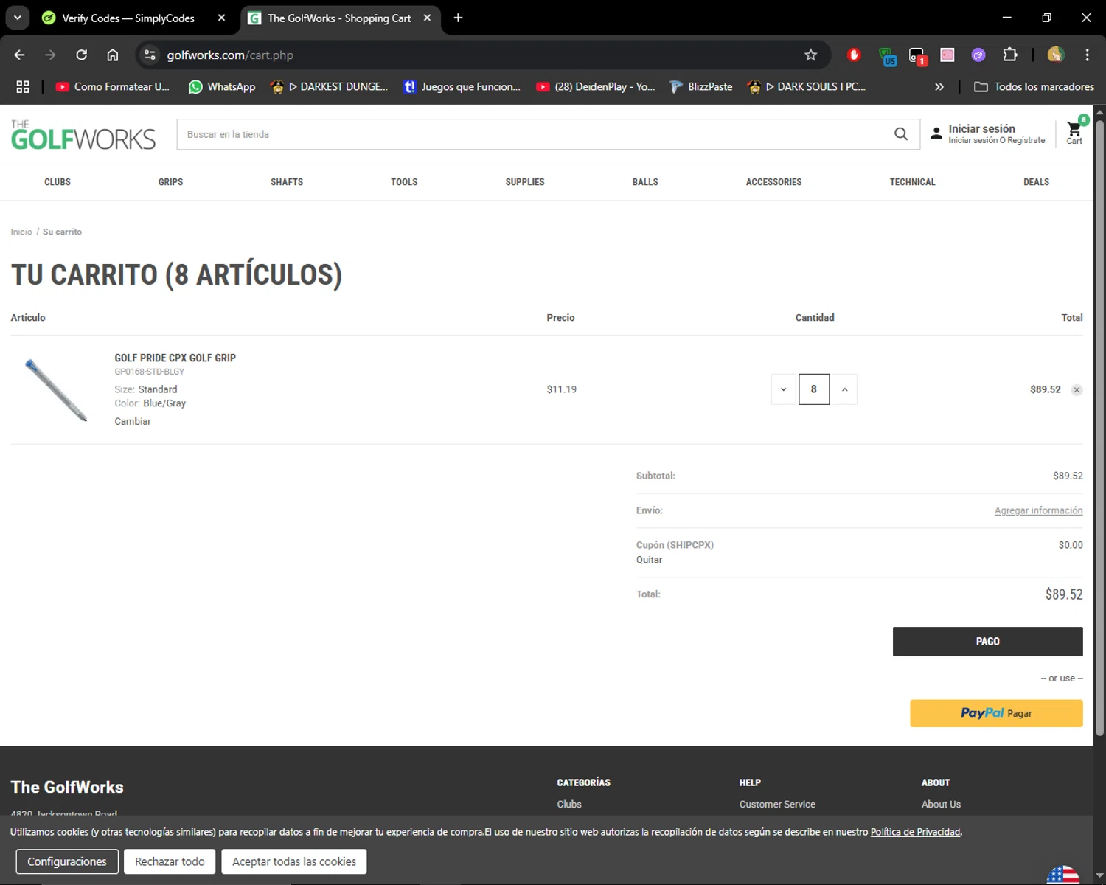Click the account person icon

(x=936, y=133)
